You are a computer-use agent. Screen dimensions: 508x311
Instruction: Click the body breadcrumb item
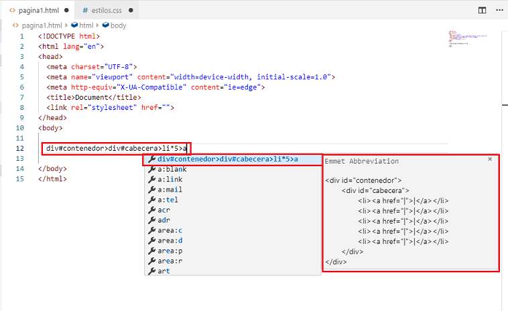[118, 25]
